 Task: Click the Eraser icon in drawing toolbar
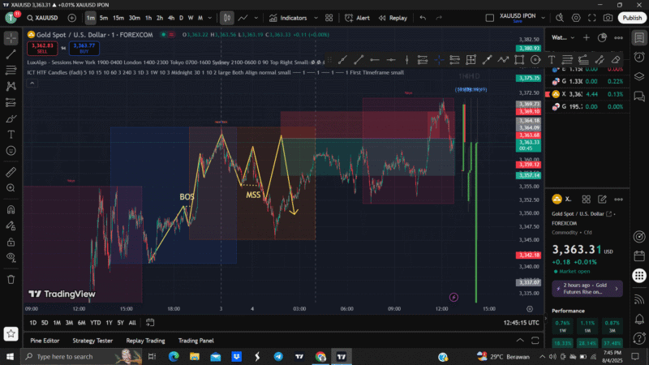[x=615, y=59]
